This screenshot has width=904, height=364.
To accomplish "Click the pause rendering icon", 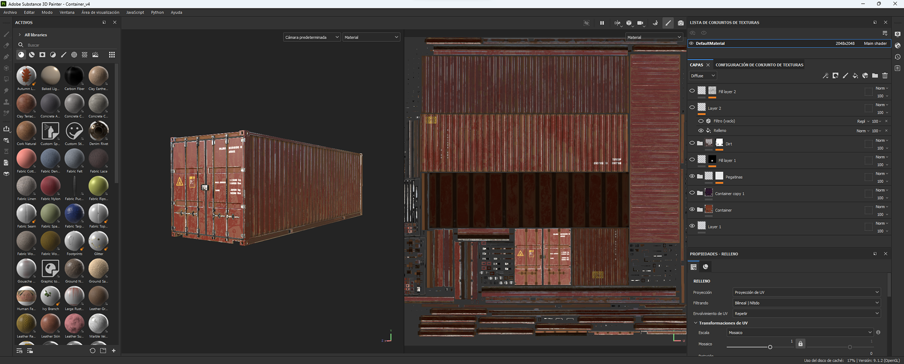I will point(602,23).
